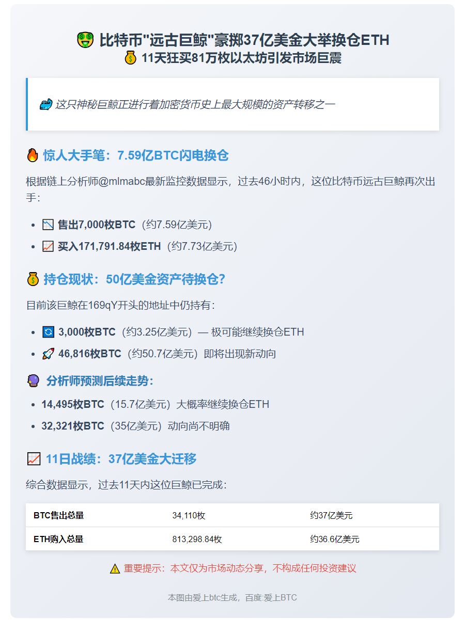Click the money-face emoji in the main title
This screenshot has width=465, height=634.
pos(85,40)
